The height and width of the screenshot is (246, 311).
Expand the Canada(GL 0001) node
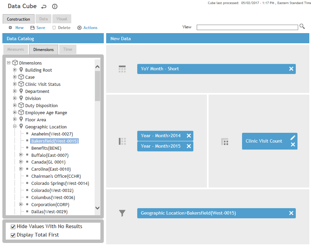tap(21, 162)
